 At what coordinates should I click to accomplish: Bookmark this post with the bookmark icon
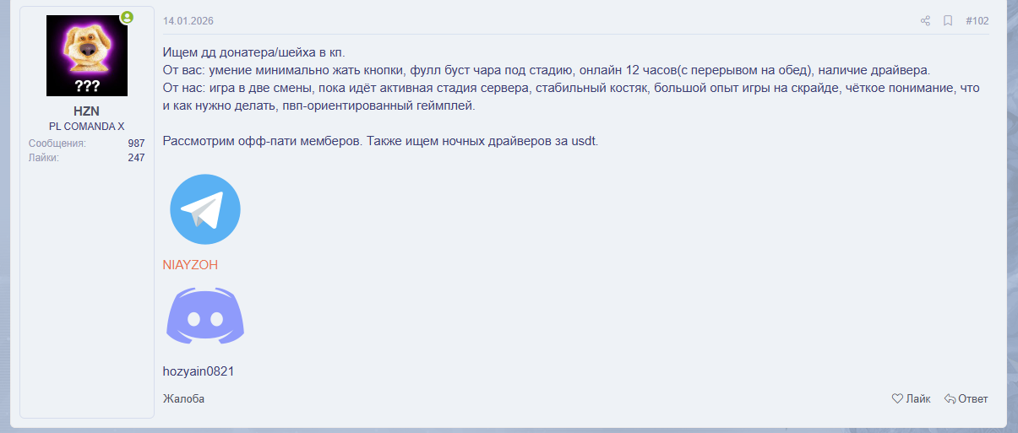pos(948,21)
